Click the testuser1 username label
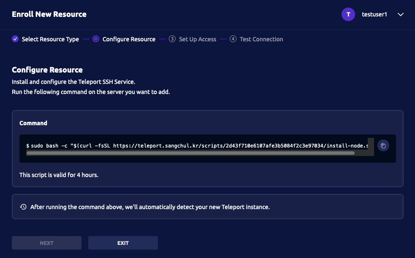The image size is (415, 258). 374,14
